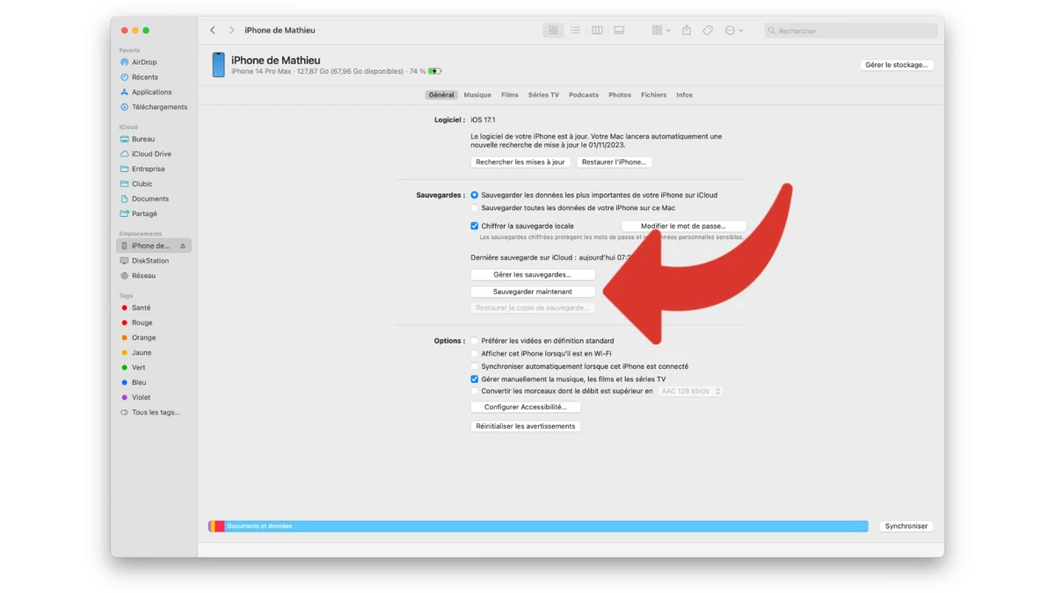Click Gérer le stockage button
The image size is (1055, 593).
[x=897, y=65]
